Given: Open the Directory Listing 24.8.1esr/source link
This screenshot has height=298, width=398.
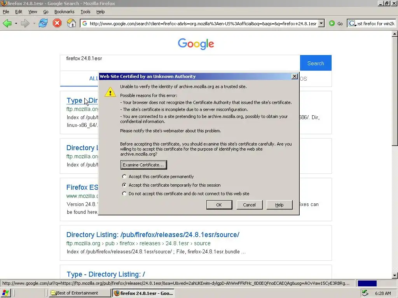Looking at the screenshot, I should pyautogui.click(x=153, y=235).
